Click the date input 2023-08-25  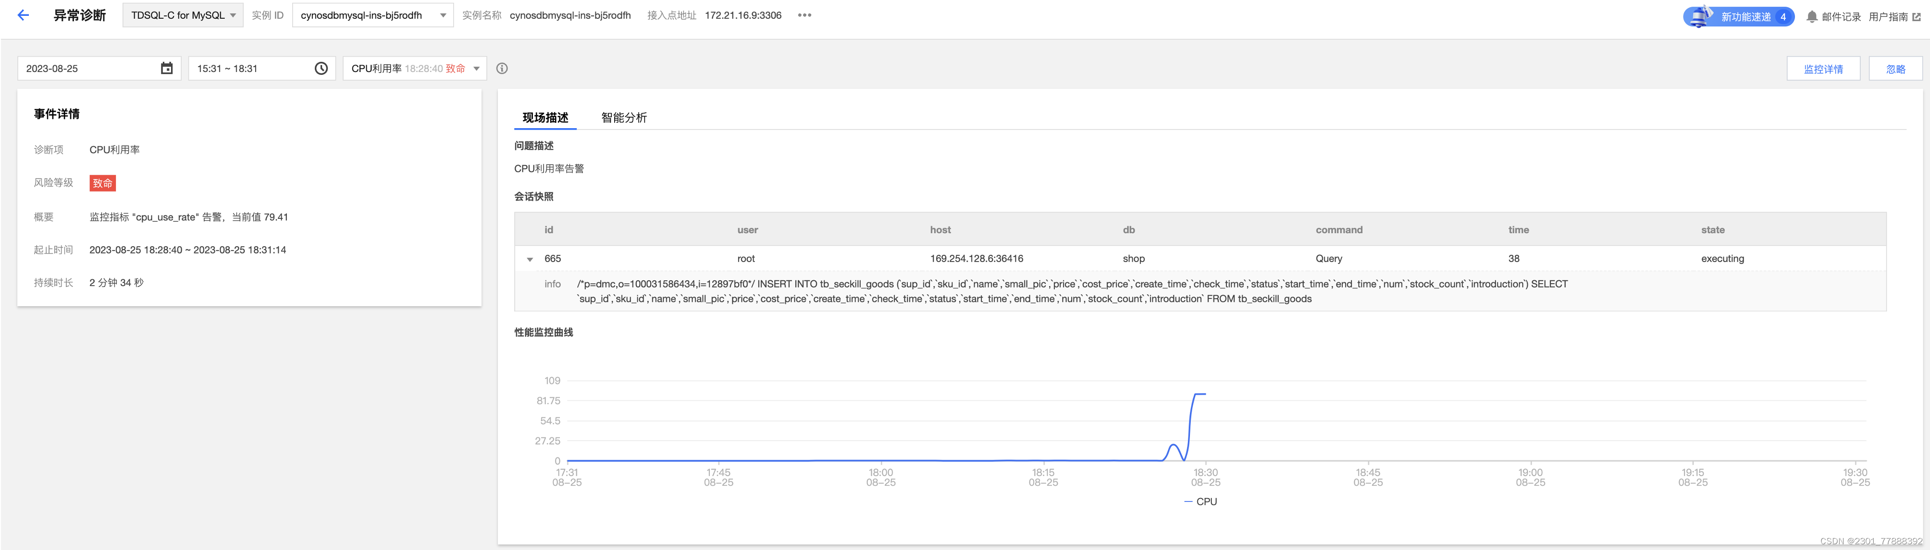tap(99, 68)
